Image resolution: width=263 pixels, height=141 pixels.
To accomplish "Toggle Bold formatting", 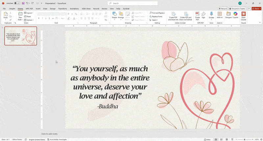I will tap(39, 18).
